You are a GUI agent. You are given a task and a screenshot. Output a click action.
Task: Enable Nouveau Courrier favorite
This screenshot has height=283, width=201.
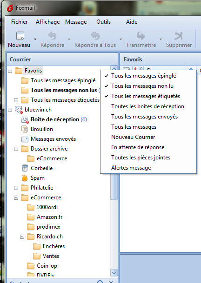point(148,137)
